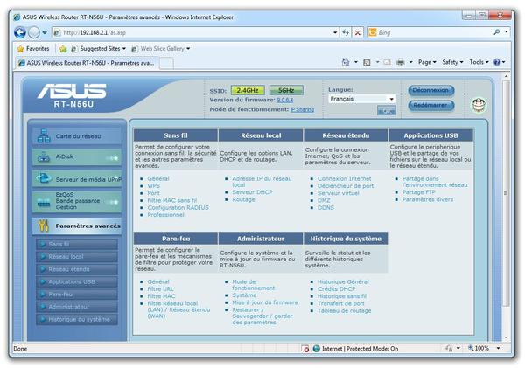This screenshot has height=368, width=525.
Task: Click the scrollbar down arrow
Action: [x=506, y=337]
